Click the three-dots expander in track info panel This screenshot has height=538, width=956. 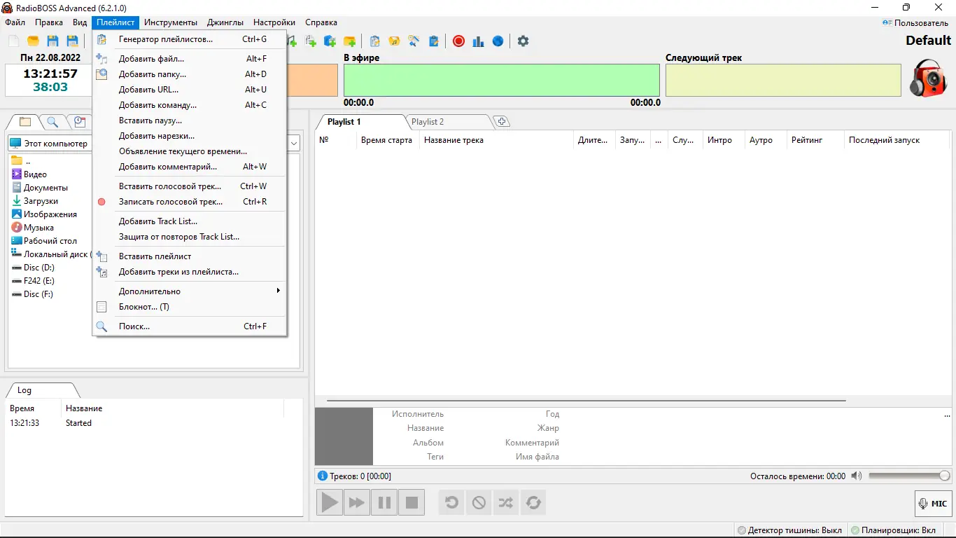(x=947, y=415)
